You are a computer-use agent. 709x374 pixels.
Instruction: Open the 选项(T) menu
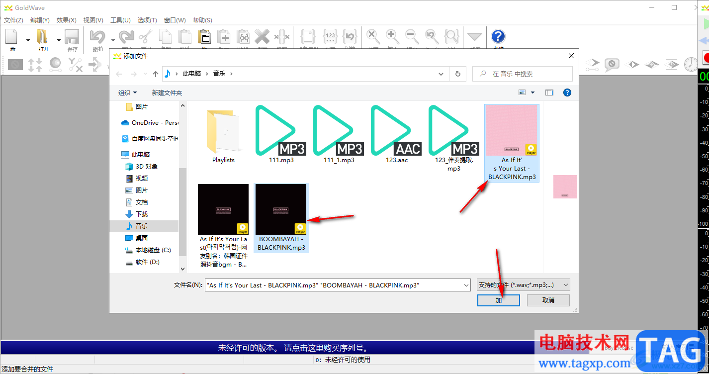(x=147, y=20)
